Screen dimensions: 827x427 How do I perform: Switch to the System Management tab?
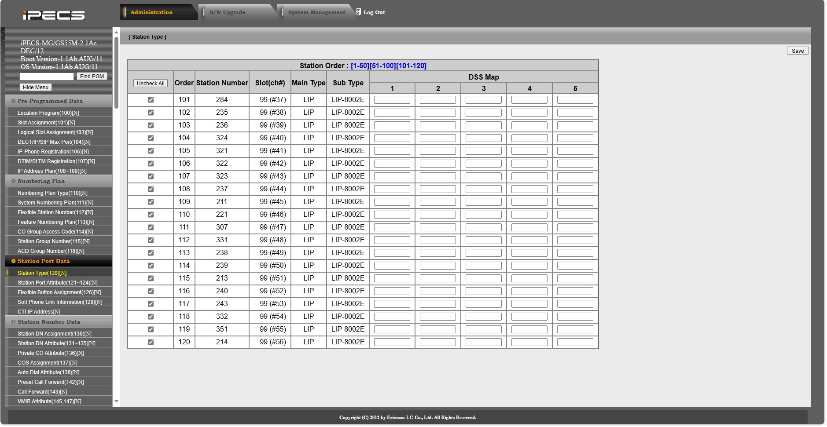click(x=316, y=12)
